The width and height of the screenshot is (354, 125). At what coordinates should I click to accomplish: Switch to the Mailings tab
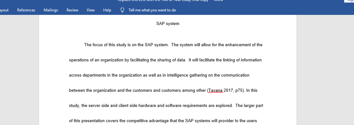coord(51,10)
